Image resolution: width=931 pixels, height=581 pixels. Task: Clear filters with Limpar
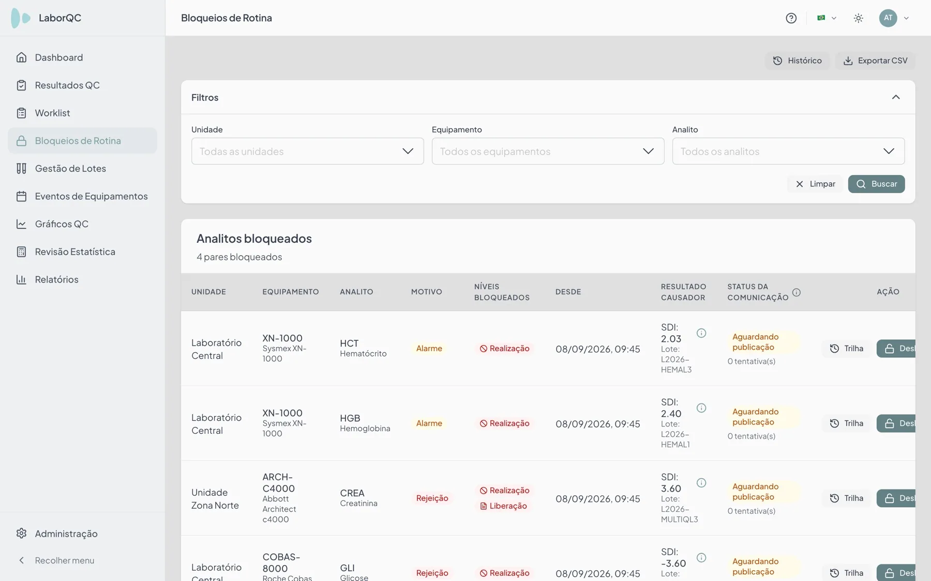[815, 184]
